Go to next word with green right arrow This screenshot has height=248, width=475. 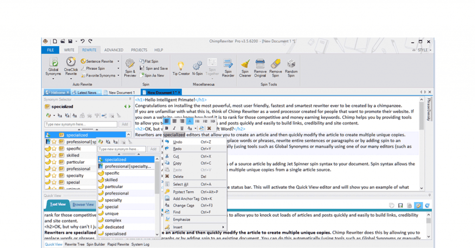point(130,106)
